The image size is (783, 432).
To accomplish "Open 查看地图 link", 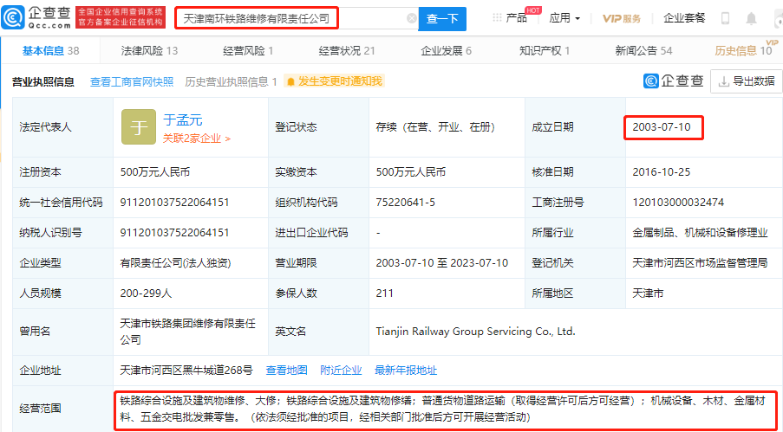I will point(287,371).
